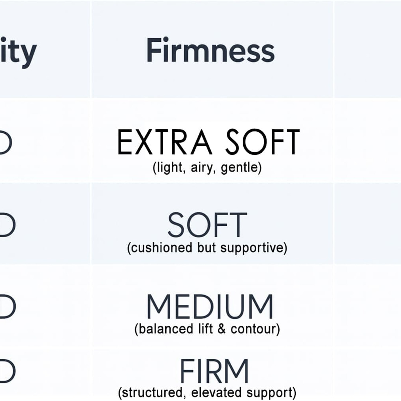Click the "(structured, elevated support)" description
Image resolution: width=401 pixels, height=401 pixels.
(x=207, y=393)
